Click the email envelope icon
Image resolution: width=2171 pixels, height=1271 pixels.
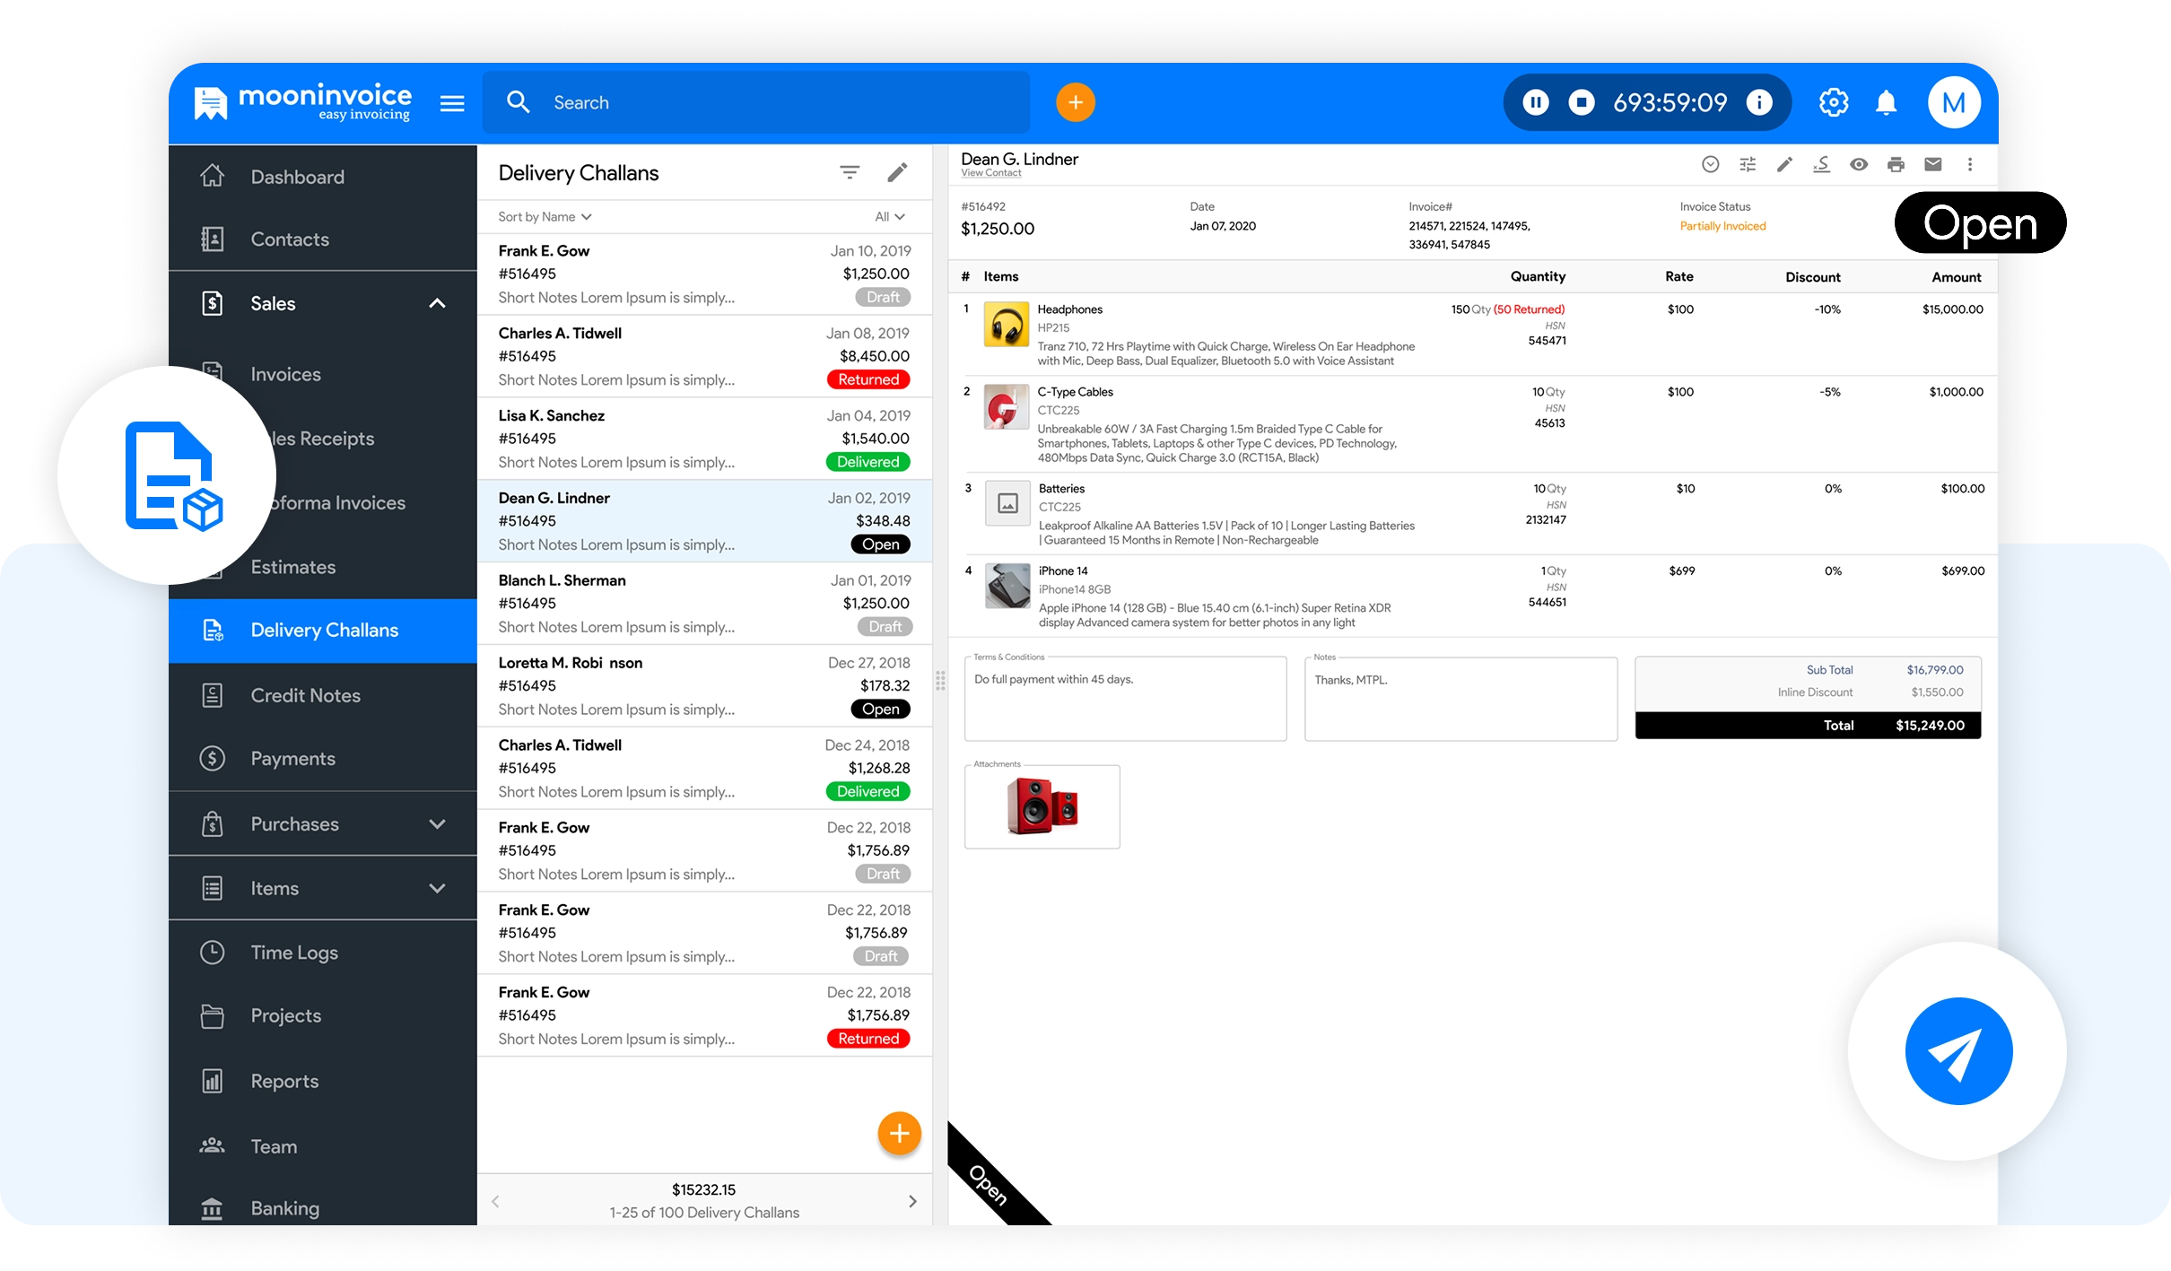(x=1932, y=164)
